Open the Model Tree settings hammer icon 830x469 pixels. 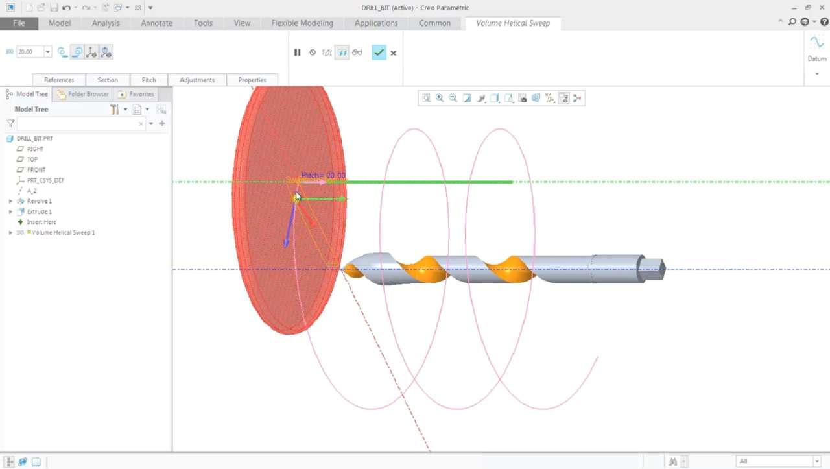[114, 110]
